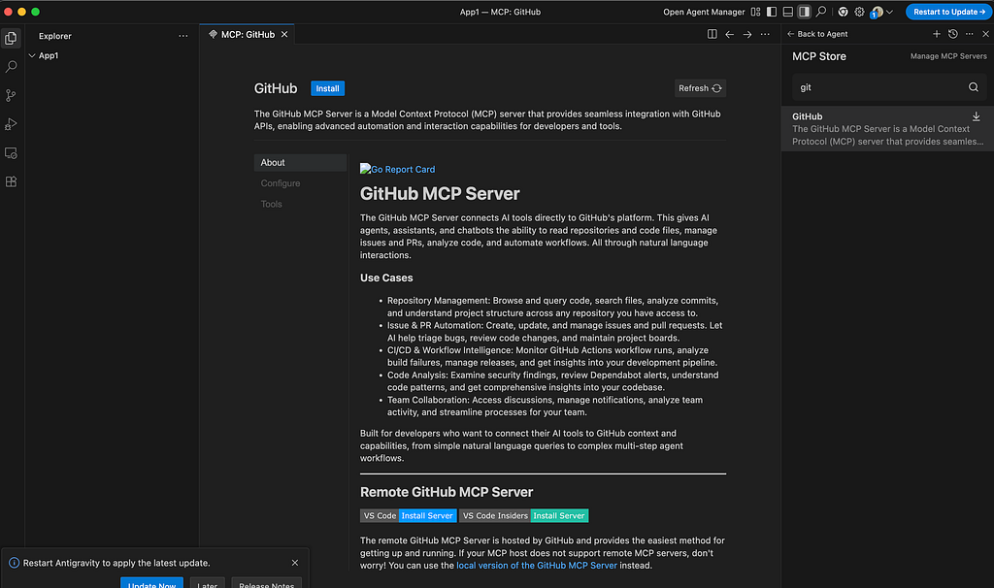This screenshot has width=994, height=588.
Task: Split the editor to the right
Action: (712, 34)
